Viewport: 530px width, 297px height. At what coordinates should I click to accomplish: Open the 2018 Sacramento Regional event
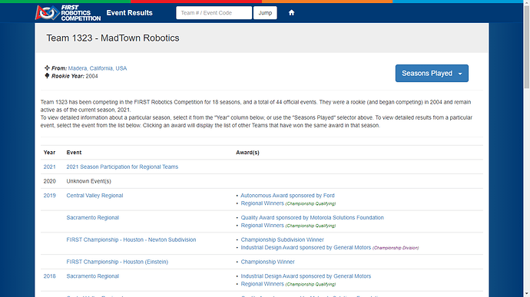[x=93, y=276]
